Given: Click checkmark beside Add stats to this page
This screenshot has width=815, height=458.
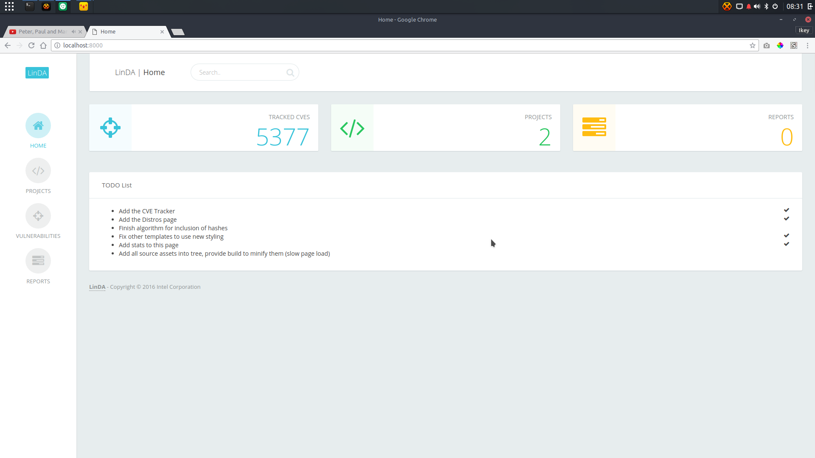Looking at the screenshot, I should tap(787, 244).
